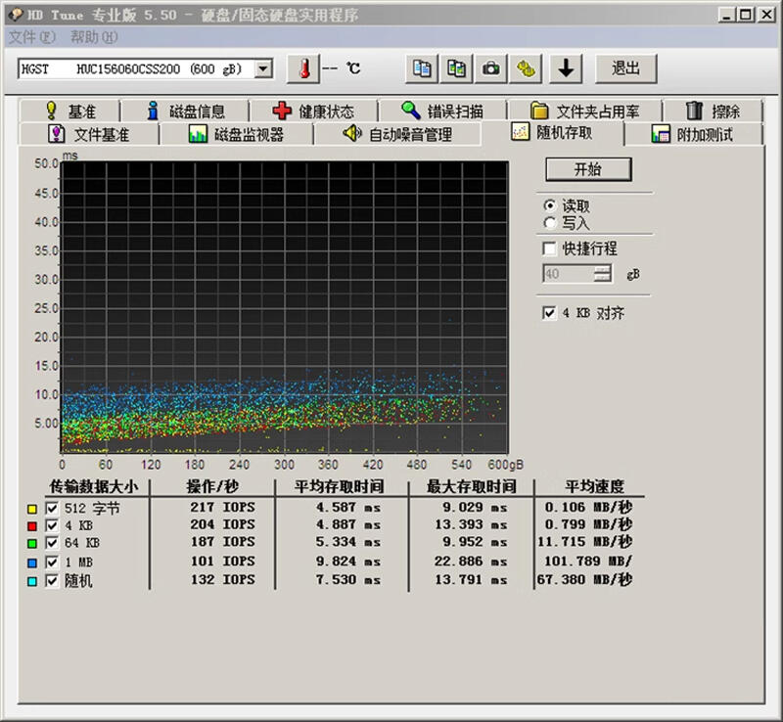
Task: Click the short stroke spinner arrows
Action: click(603, 274)
